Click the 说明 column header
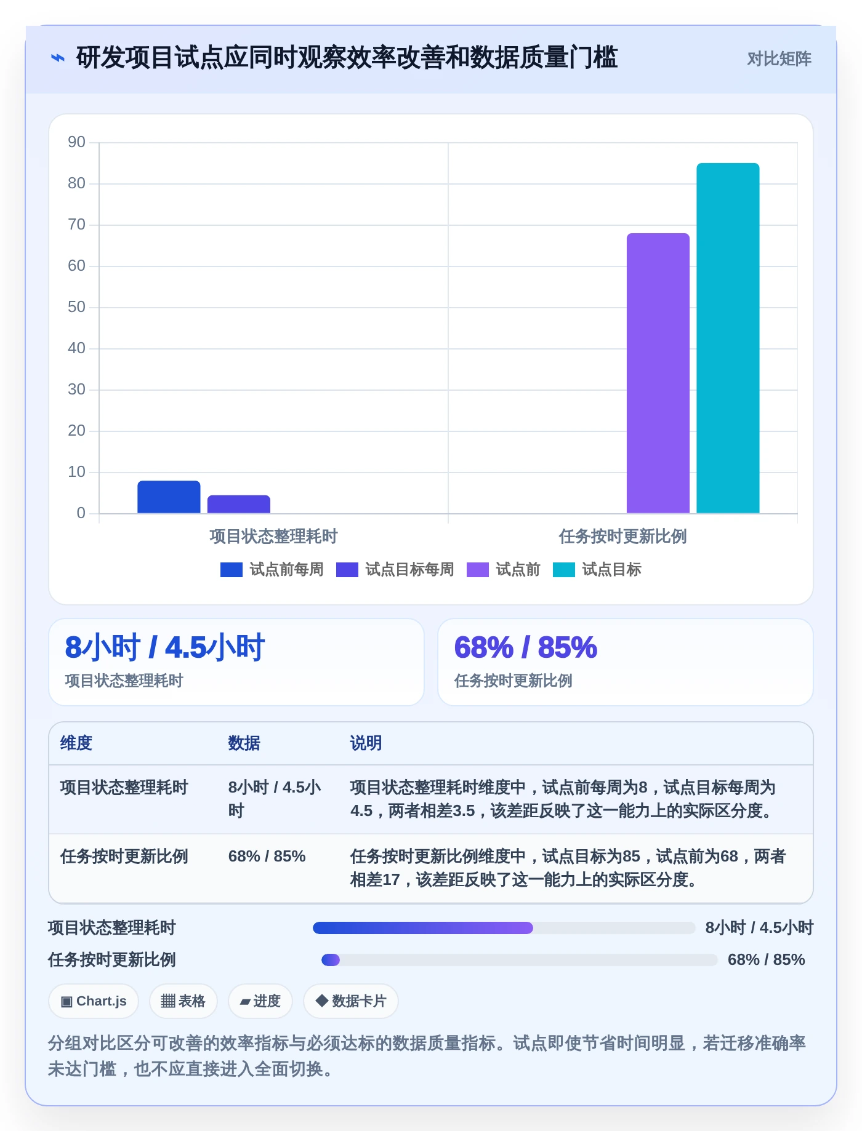Image resolution: width=862 pixels, height=1131 pixels. [366, 743]
